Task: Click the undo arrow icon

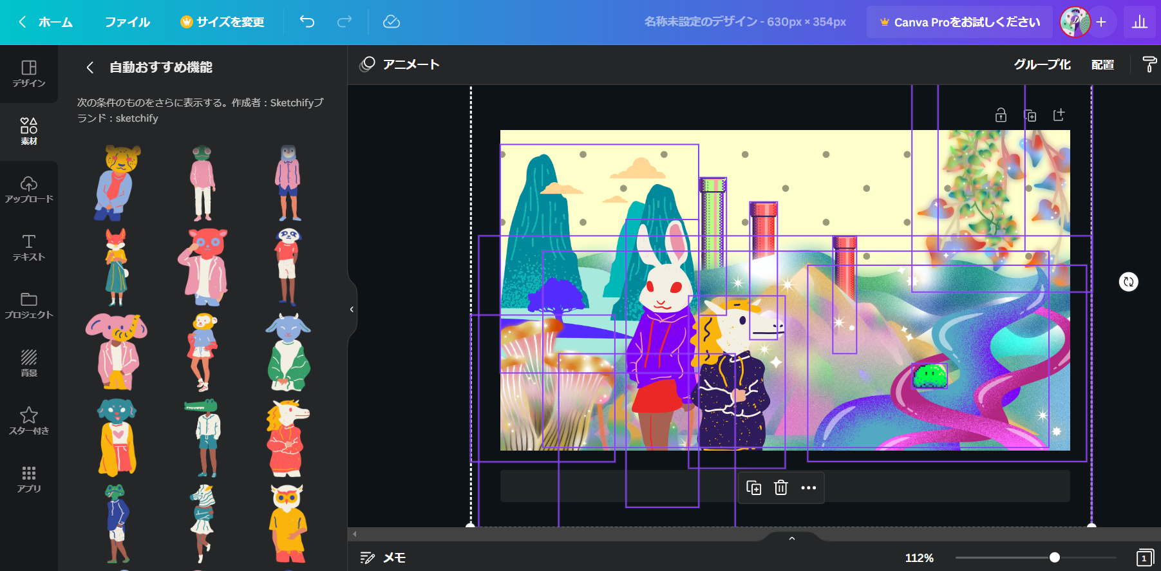Action: 307,22
